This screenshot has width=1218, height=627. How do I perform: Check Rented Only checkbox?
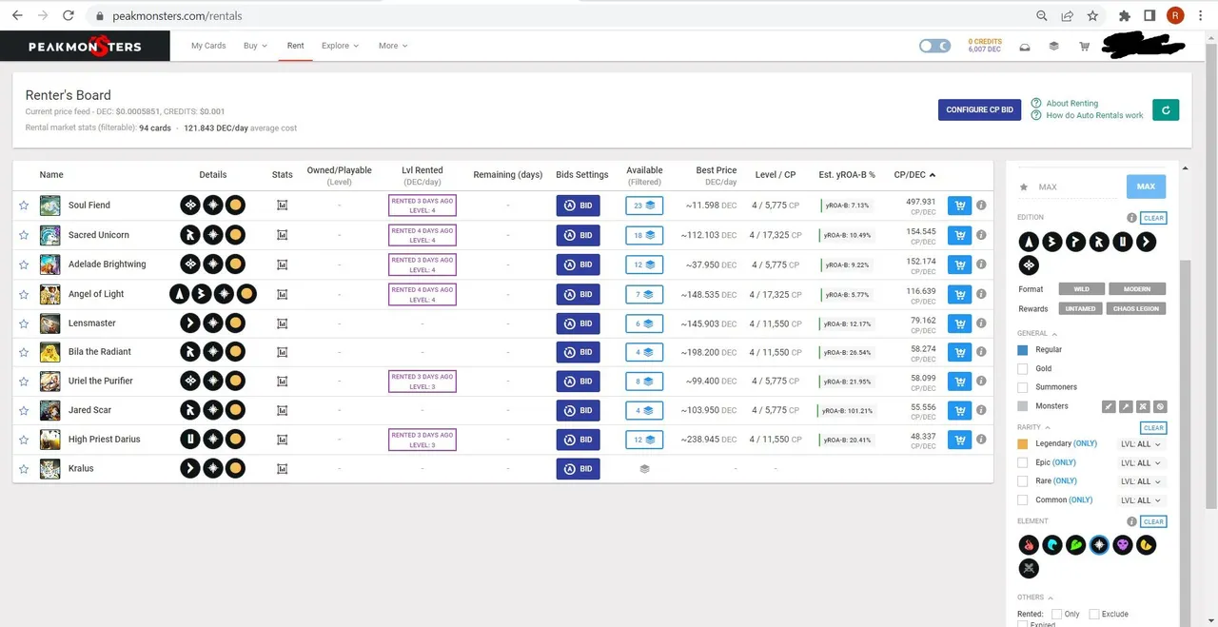(1055, 614)
